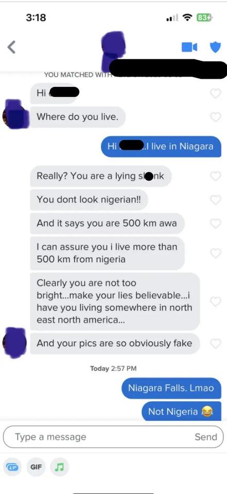The image size is (227, 494).
Task: Tap the "Not Nigeria" sent message bubble
Action: point(181,411)
